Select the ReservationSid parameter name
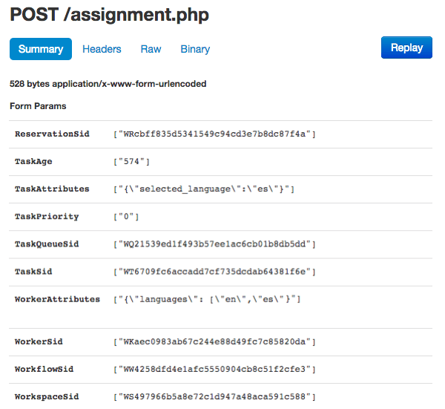 pos(52,134)
